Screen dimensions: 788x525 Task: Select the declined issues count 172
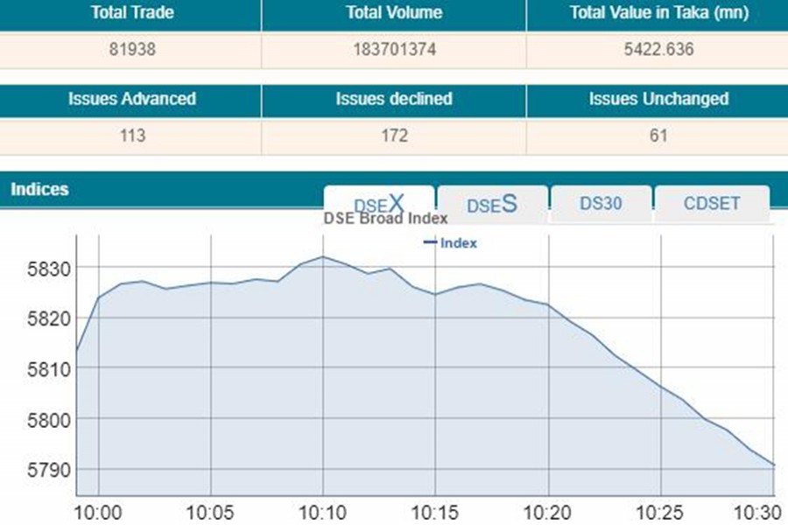tap(394, 136)
